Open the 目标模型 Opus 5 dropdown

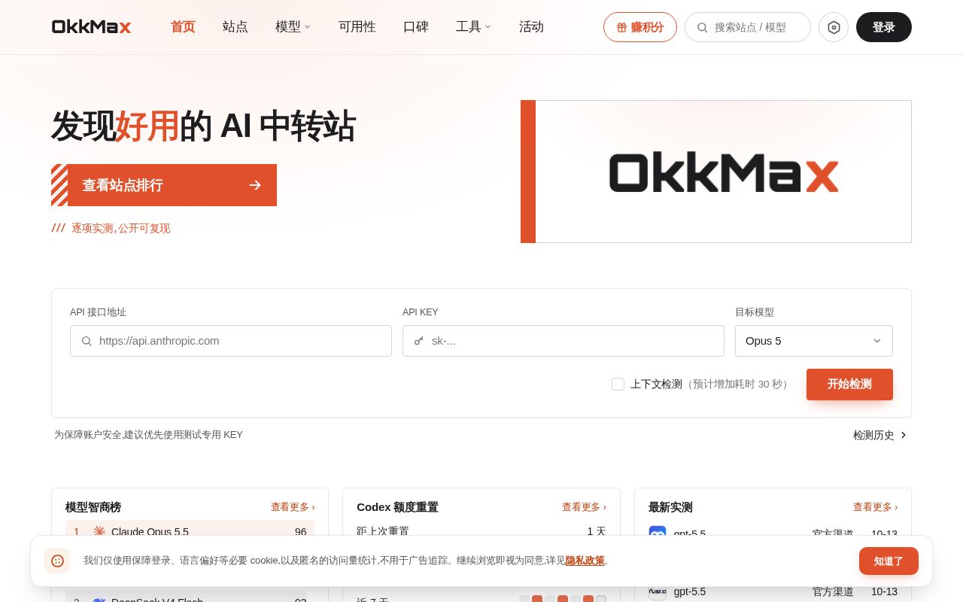814,341
